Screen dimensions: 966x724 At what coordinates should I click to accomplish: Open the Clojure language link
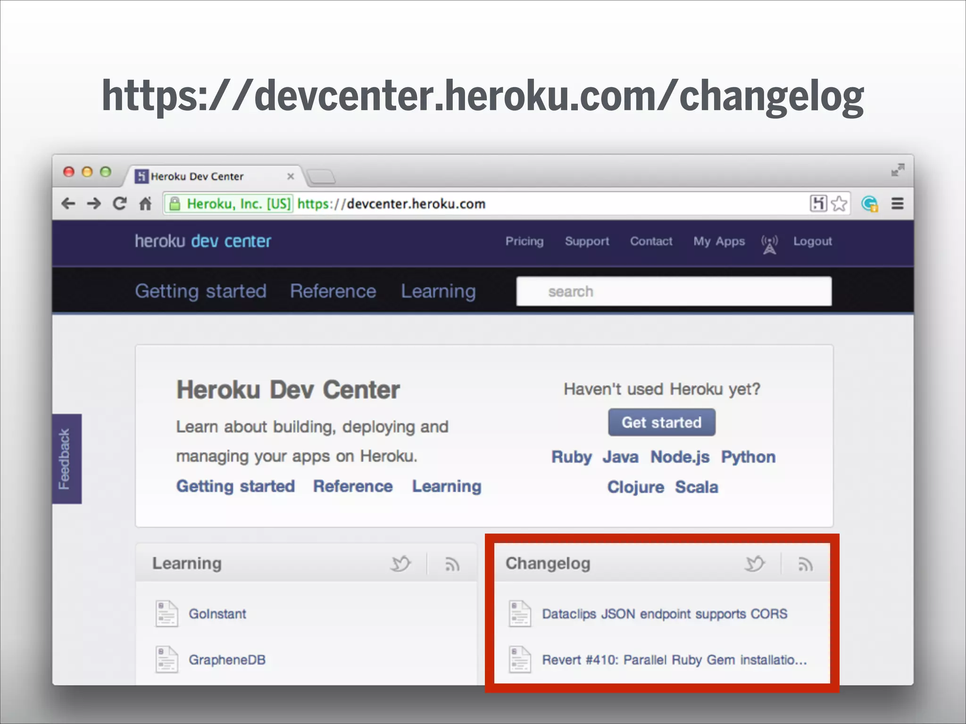tap(636, 487)
